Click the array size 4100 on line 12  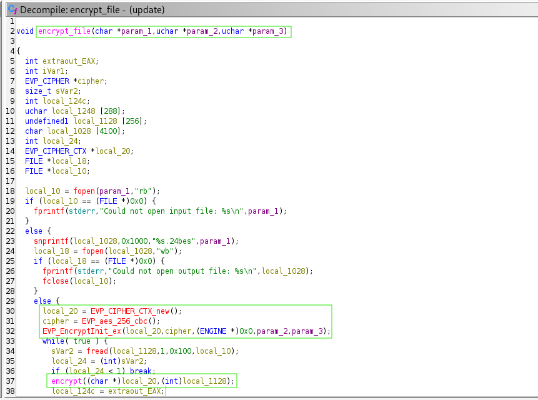tap(109, 131)
